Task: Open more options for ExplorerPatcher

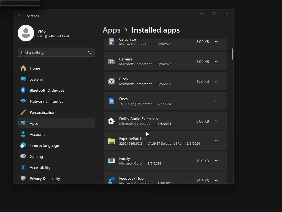Action: [x=217, y=141]
